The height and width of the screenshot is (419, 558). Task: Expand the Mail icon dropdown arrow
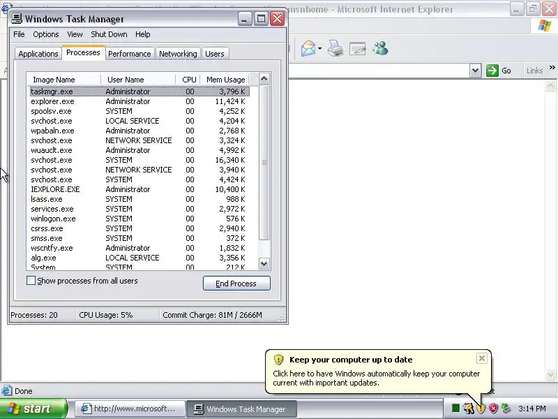(x=319, y=49)
